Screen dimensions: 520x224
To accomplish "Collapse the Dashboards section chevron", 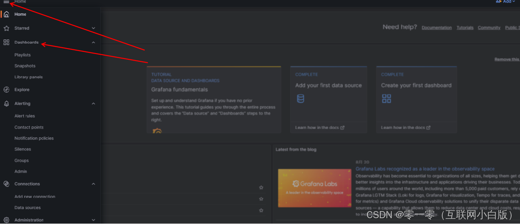I will (93, 42).
